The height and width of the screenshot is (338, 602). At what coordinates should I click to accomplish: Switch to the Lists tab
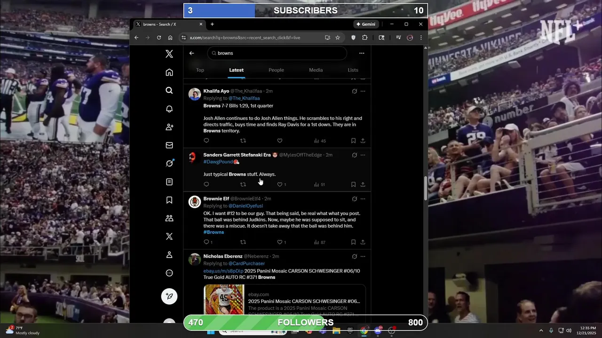coord(353,70)
